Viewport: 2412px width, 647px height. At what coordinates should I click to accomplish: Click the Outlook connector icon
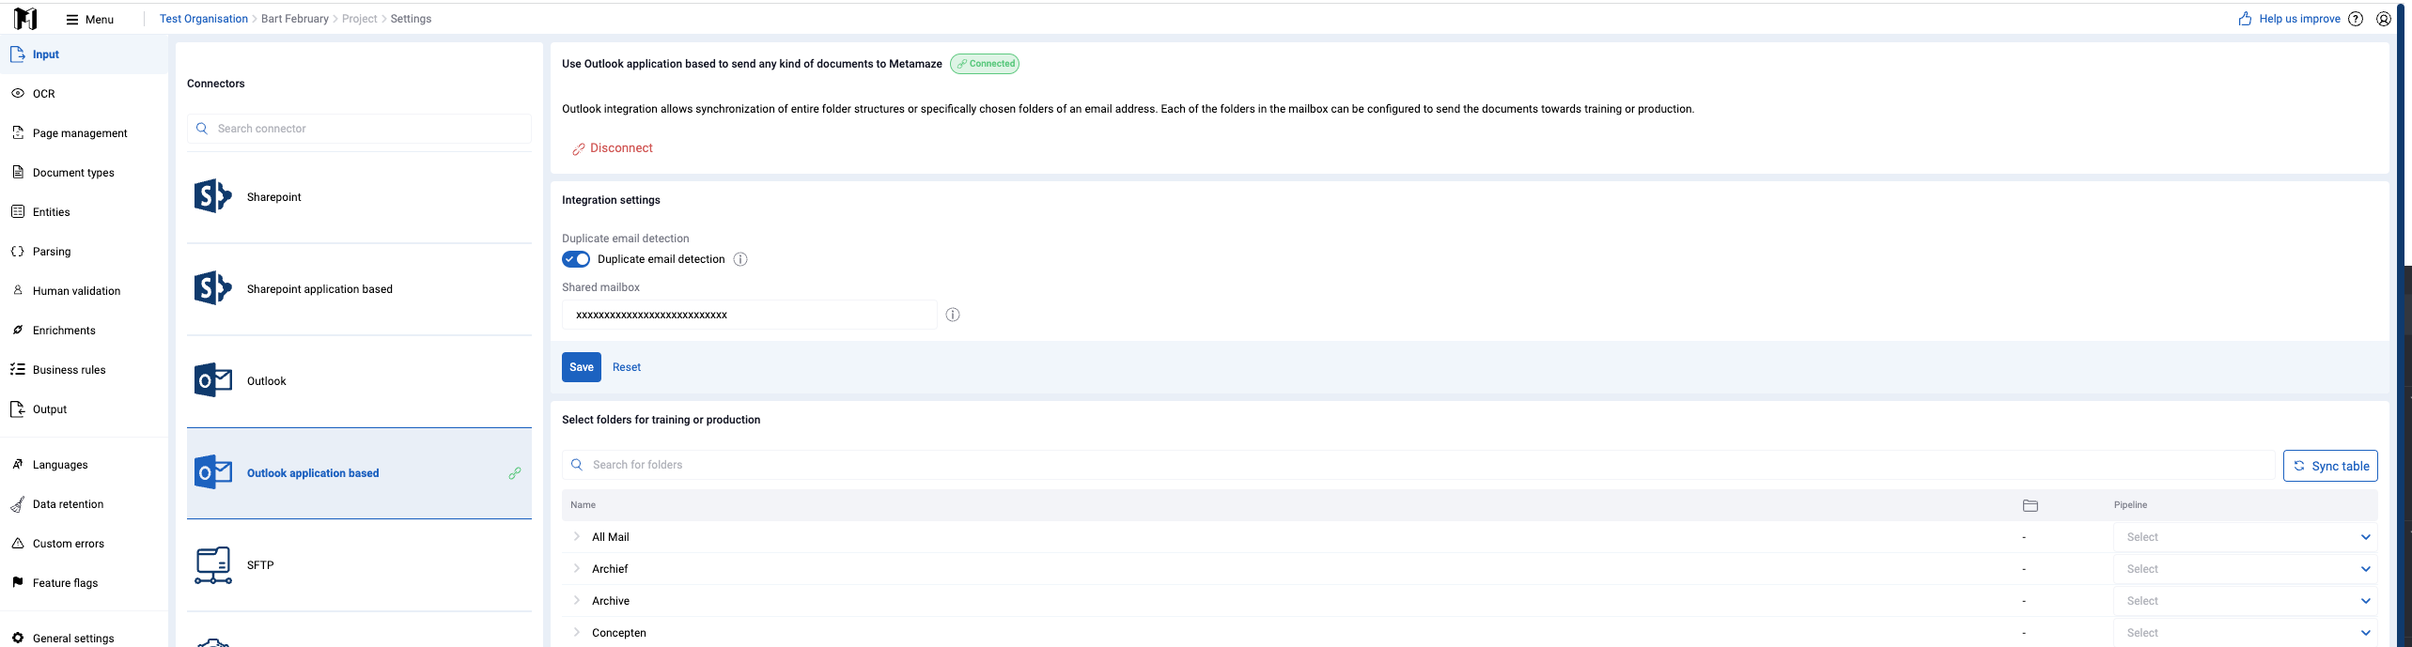point(213,380)
